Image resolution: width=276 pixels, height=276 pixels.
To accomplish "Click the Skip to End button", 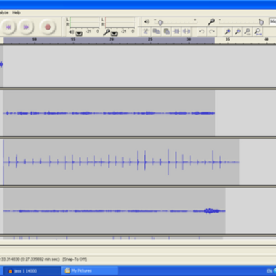I will (x=26, y=27).
